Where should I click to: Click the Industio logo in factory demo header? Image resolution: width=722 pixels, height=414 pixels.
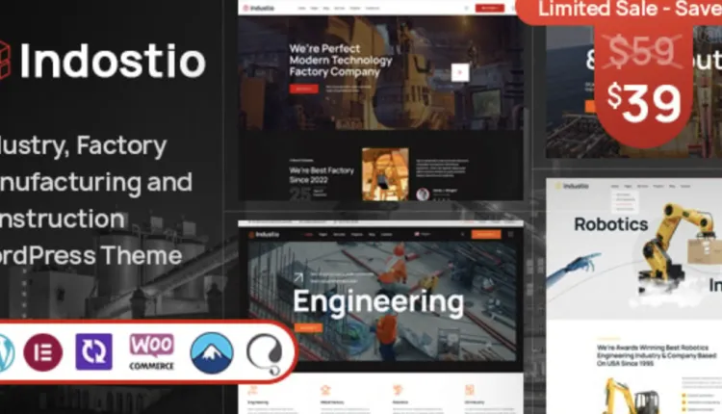pos(258,8)
